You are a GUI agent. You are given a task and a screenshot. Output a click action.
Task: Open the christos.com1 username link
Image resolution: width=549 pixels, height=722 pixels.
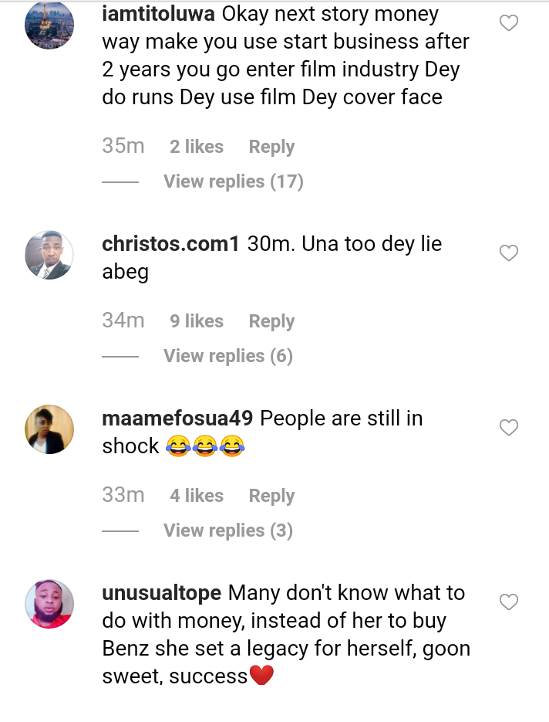(x=170, y=244)
